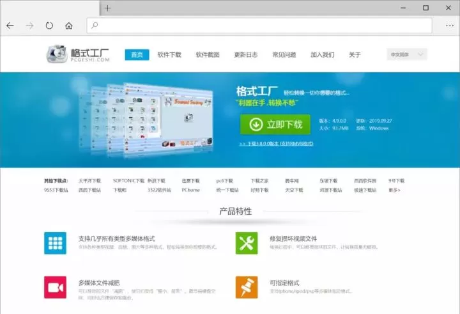Click the 多媒体文件减肥 heading

coord(99,283)
